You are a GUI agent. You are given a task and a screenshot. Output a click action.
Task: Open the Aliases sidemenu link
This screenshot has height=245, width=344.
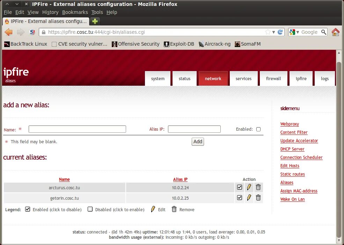coord(287,182)
